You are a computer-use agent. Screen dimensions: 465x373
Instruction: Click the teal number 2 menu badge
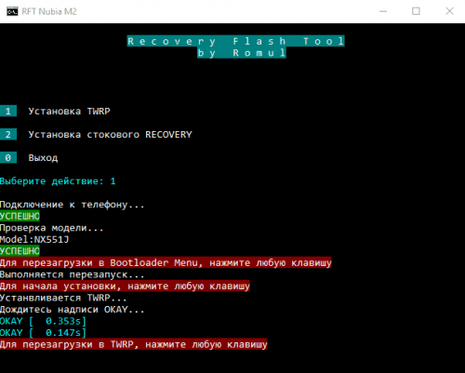[x=8, y=134]
